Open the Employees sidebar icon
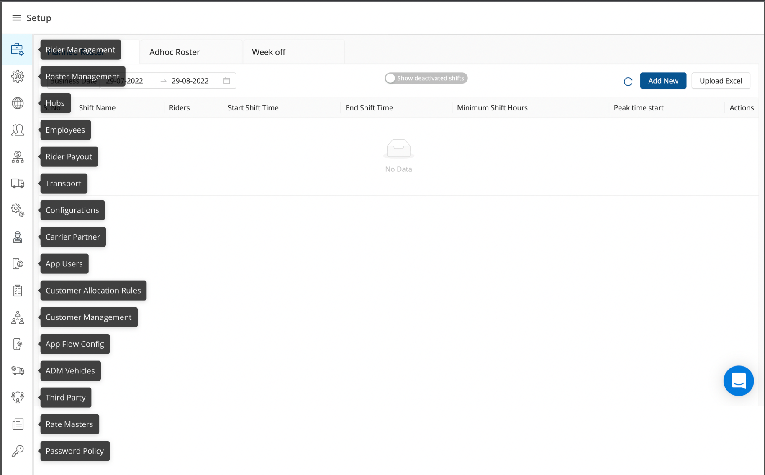The height and width of the screenshot is (475, 765). 17,130
